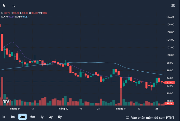Viewport: 180px width, 121px height.
Task: Select the 3m timeframe
Action: click(x=23, y=117)
